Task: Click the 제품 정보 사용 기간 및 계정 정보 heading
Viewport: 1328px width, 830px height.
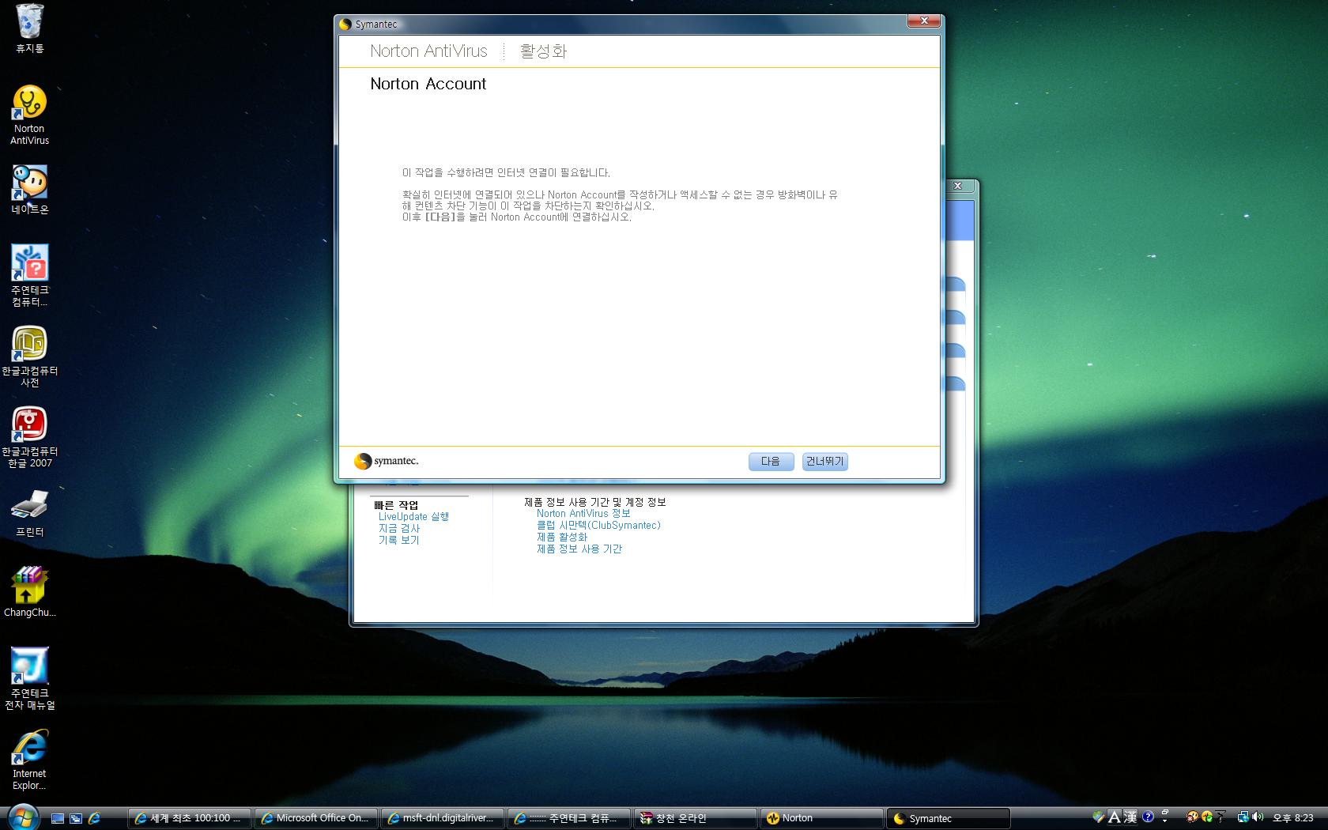Action: [x=595, y=503]
